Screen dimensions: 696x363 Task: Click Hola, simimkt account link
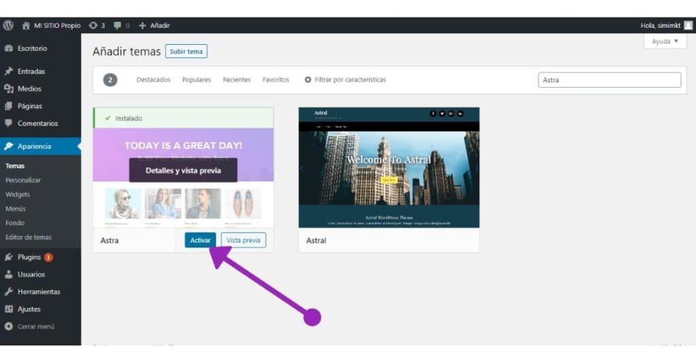660,25
